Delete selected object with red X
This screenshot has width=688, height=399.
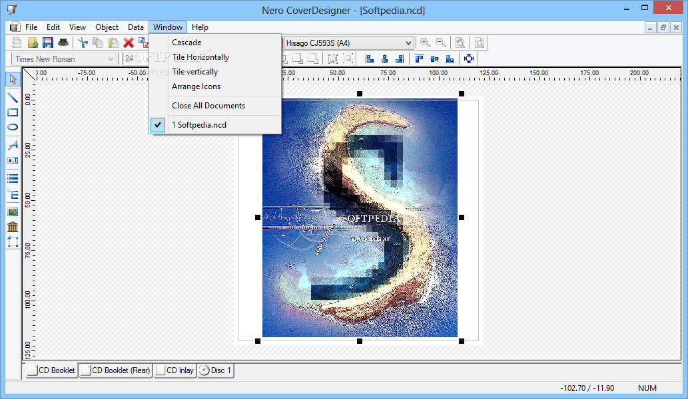(x=129, y=43)
